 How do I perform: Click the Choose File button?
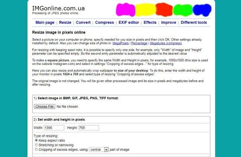point(44,107)
